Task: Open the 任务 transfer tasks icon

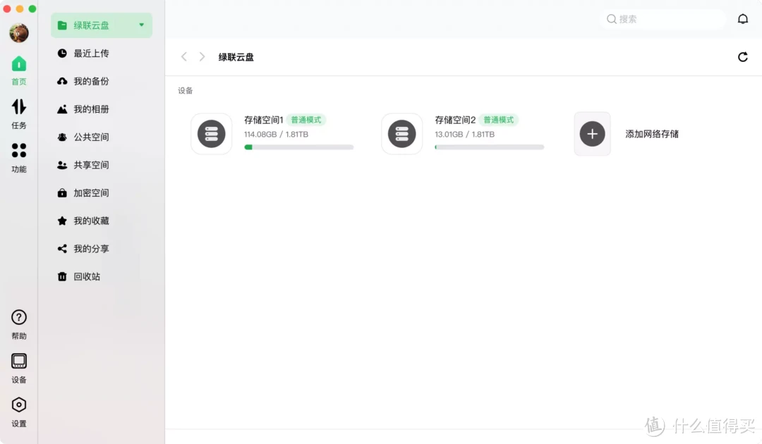Action: pos(19,106)
